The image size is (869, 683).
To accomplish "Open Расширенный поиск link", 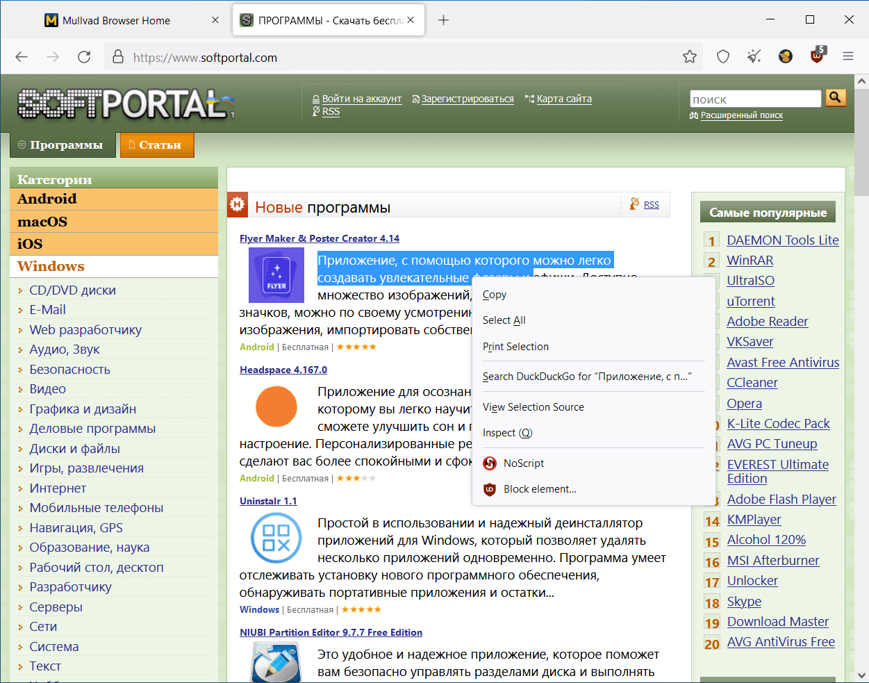I will click(x=741, y=115).
